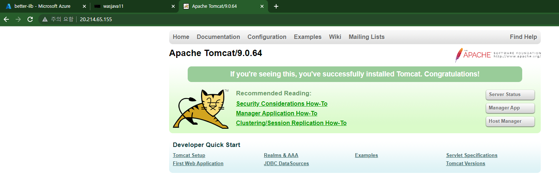Close the Apache Tomcat/9.0.64 tab
This screenshot has width=559, height=177.
(262, 6)
